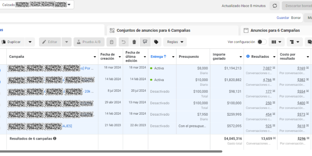Click the Descartar borrador button
The image size is (312, 156).
pyautogui.click(x=297, y=6)
